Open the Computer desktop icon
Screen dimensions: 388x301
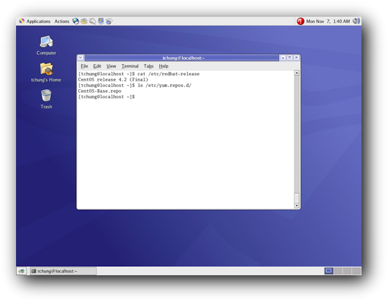coord(46,45)
